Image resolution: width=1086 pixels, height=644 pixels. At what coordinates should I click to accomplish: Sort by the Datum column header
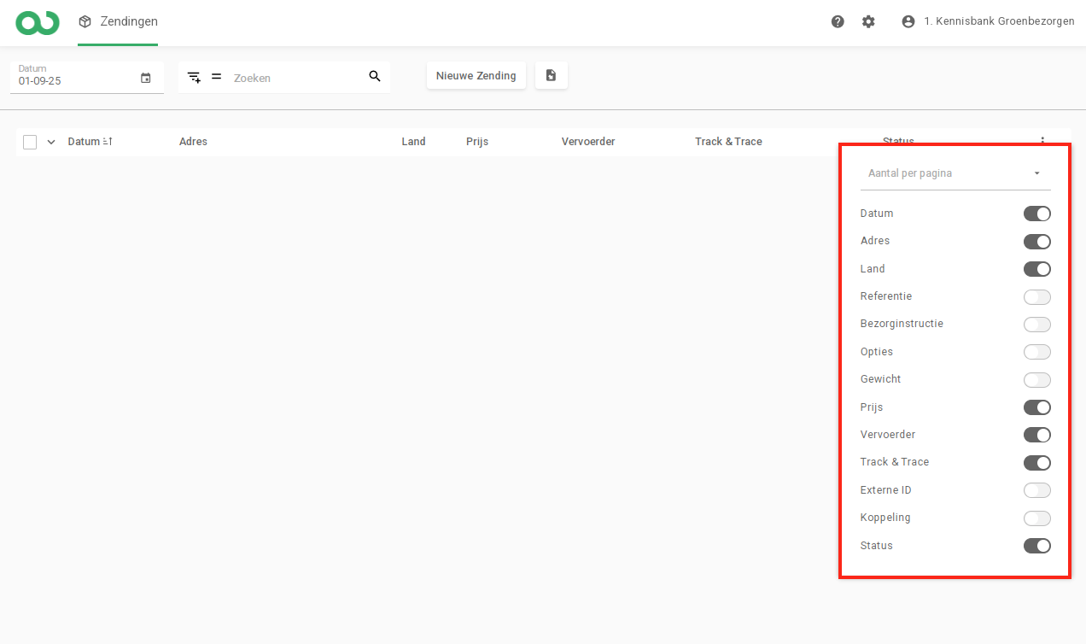85,142
